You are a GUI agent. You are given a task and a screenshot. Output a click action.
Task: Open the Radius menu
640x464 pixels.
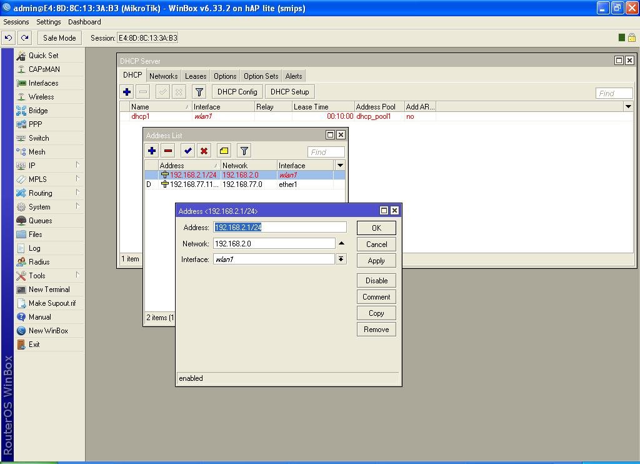click(39, 262)
